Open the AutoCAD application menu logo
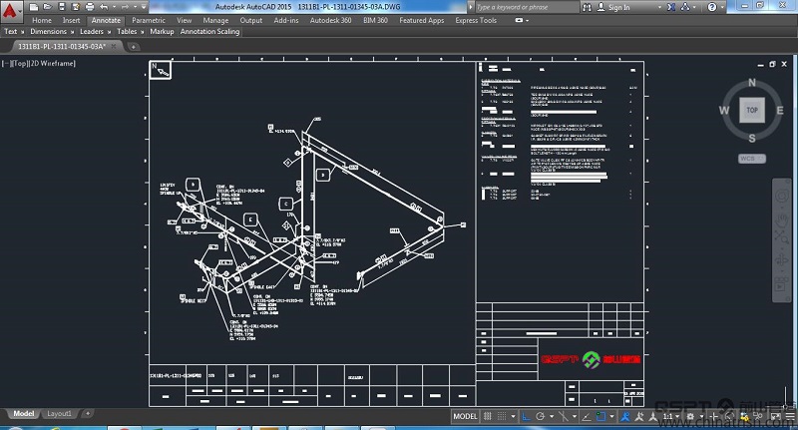 coord(12,11)
